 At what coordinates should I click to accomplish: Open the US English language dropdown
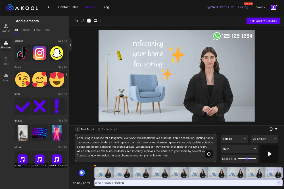coord(264,139)
